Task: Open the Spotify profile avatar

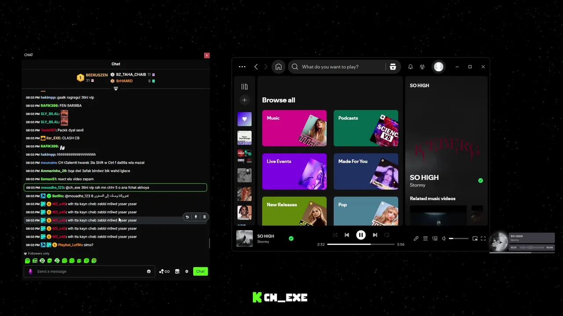Action: pyautogui.click(x=439, y=67)
